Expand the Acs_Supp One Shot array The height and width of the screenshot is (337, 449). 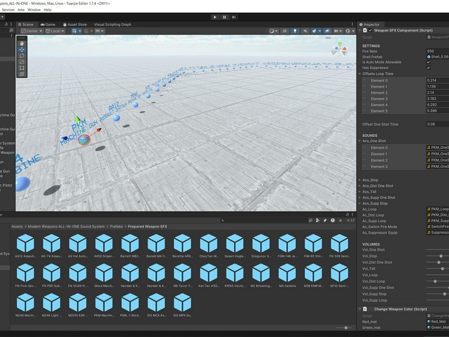(360, 198)
